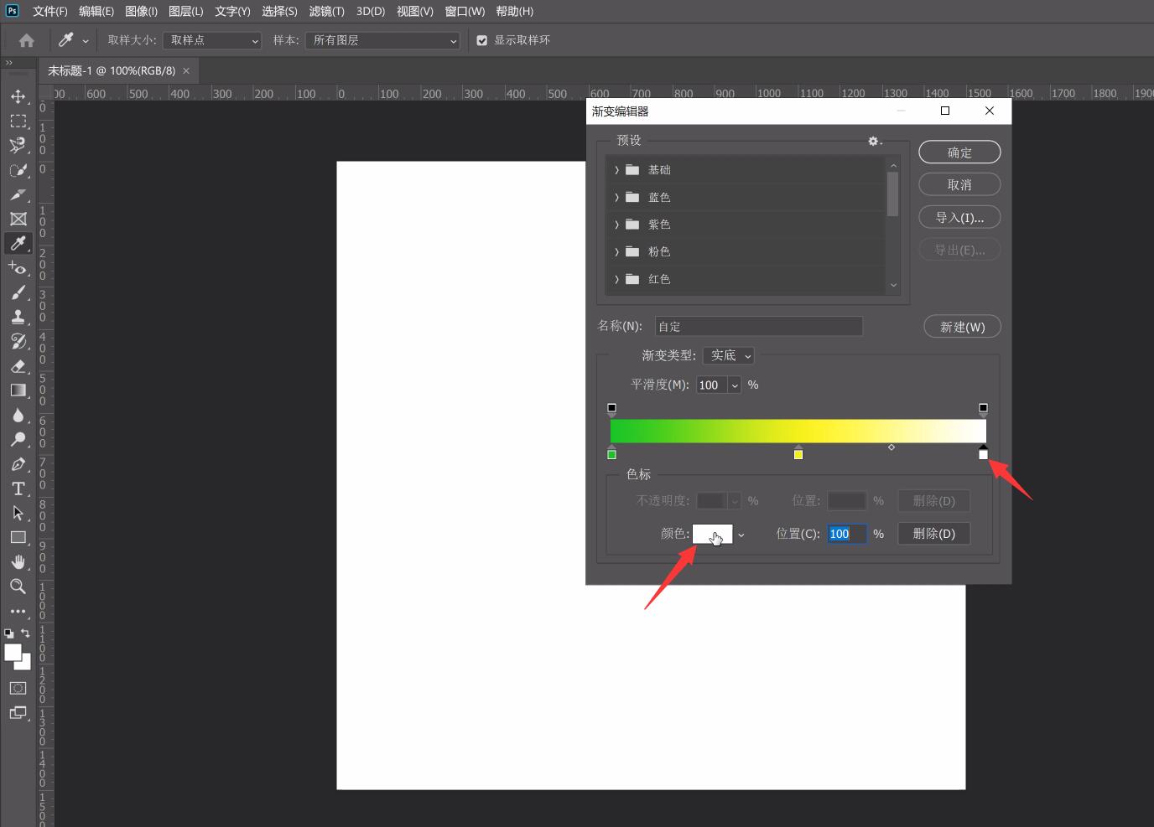Click the foreground color swatch in toolbox

13,653
